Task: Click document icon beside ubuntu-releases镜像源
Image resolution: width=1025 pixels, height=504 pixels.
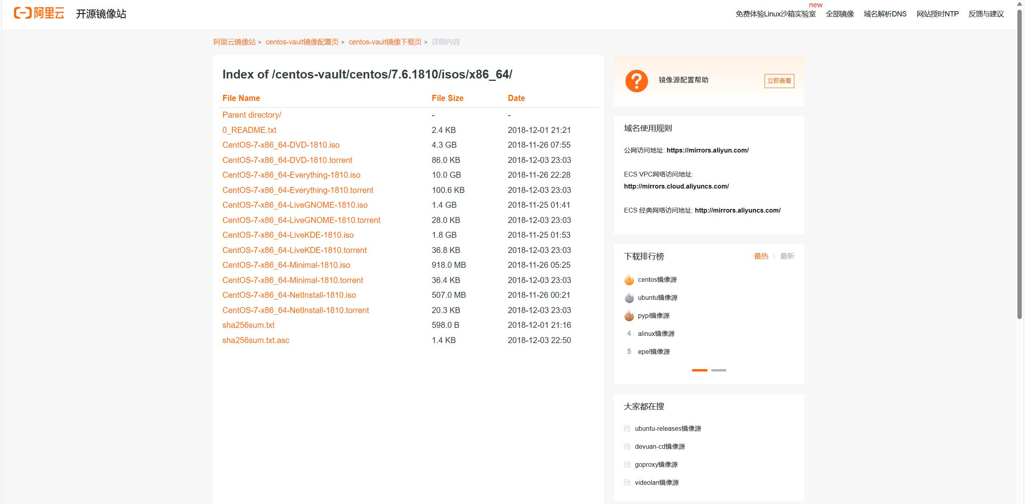Action: [x=627, y=428]
